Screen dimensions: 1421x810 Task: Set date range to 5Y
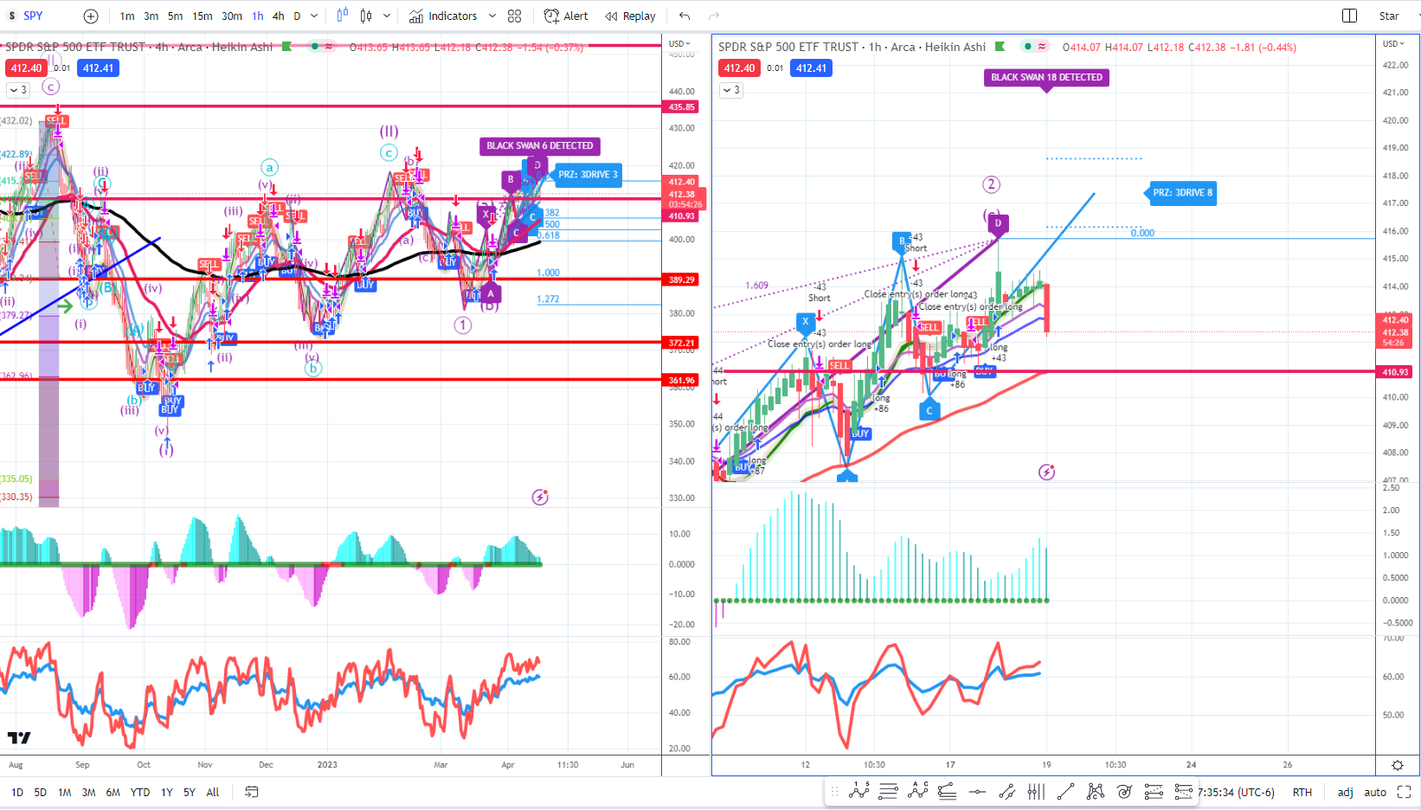coord(189,792)
